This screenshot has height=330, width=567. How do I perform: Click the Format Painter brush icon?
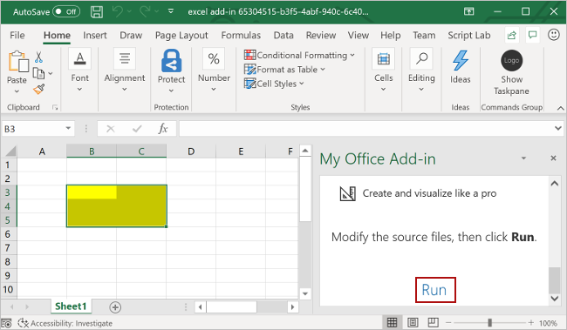(38, 89)
